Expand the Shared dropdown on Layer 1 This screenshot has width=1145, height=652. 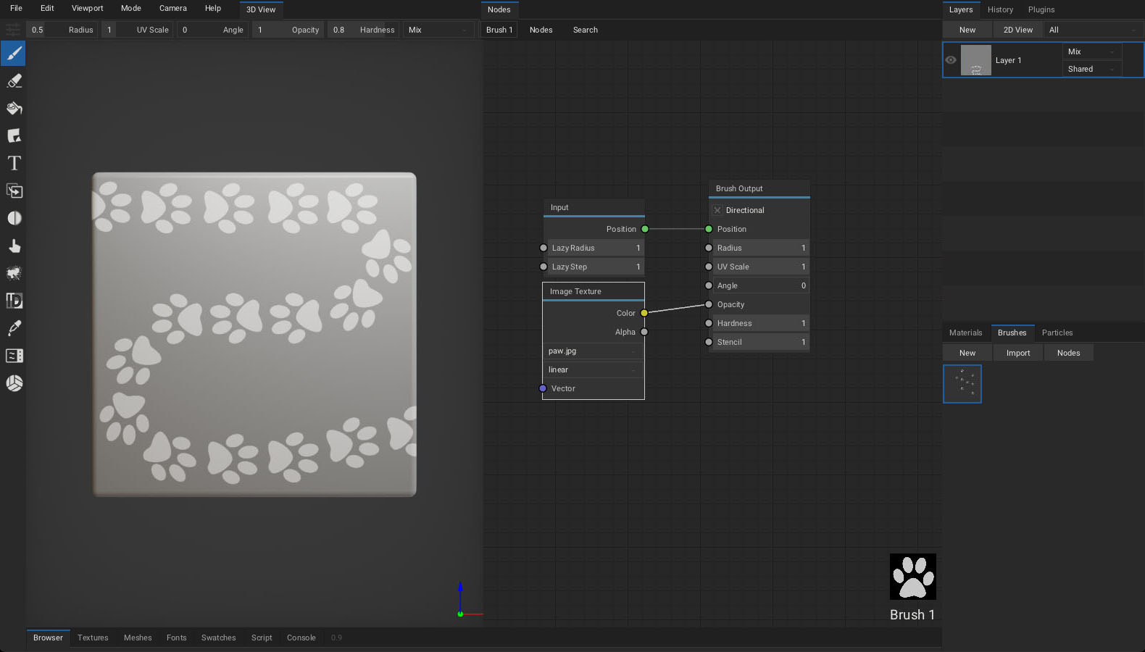1091,70
